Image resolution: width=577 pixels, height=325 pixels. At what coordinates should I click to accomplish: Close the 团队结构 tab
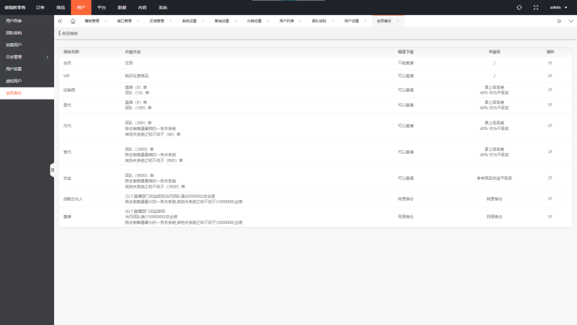click(333, 21)
